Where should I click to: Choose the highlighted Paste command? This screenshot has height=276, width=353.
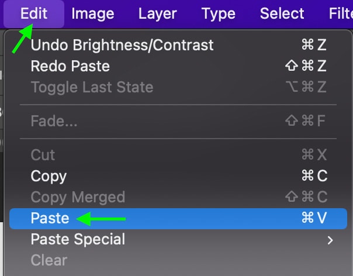(x=50, y=218)
